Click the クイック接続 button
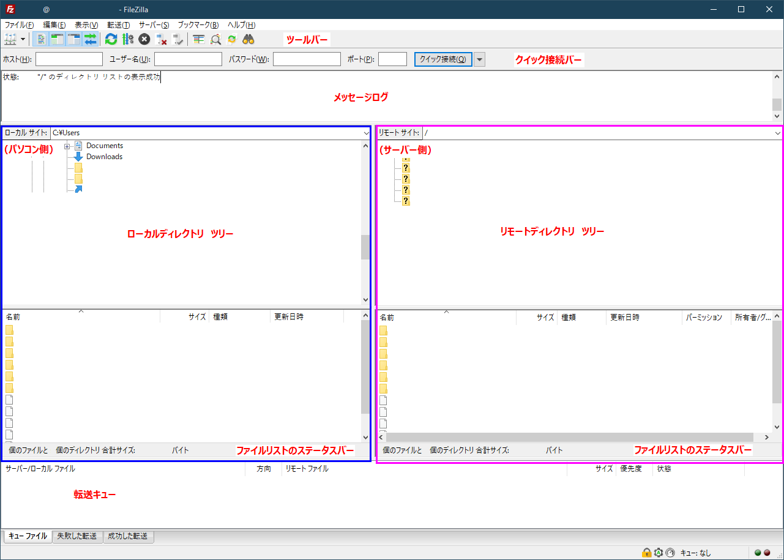 443,59
